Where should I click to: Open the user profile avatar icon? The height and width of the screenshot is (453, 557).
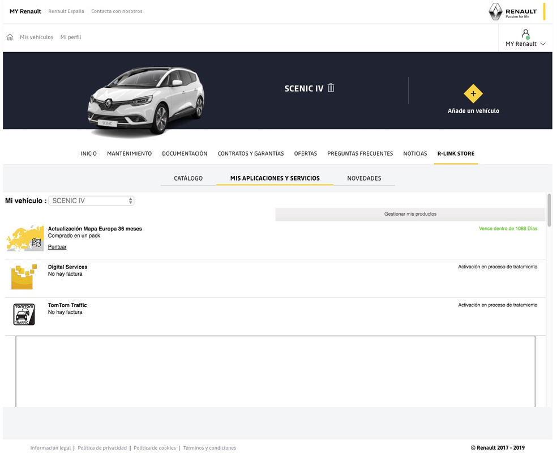(525, 34)
